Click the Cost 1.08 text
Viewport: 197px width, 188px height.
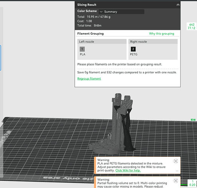tap(84, 21)
